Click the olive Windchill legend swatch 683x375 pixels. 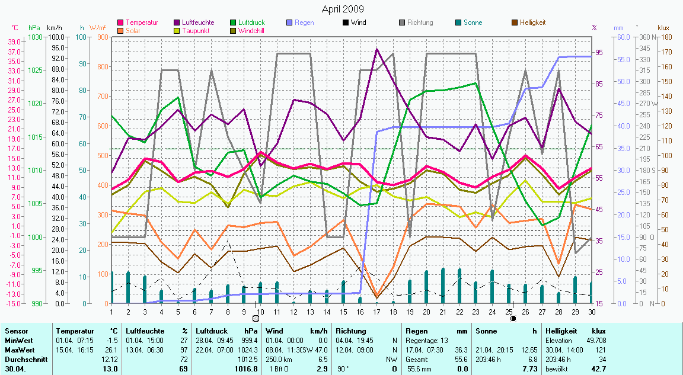234,31
